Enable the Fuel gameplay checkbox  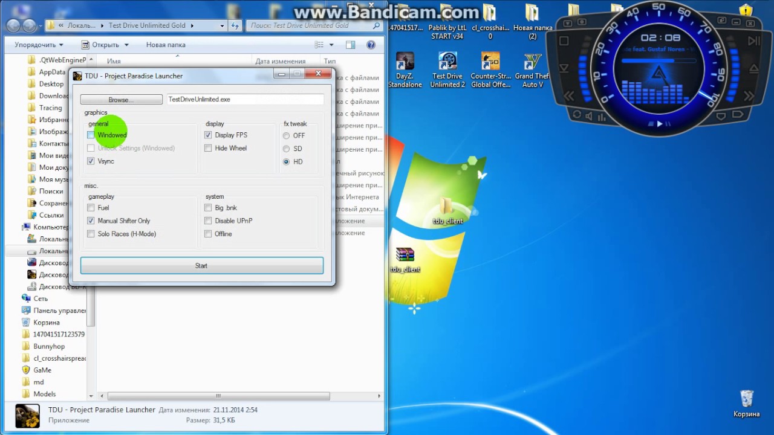91,208
